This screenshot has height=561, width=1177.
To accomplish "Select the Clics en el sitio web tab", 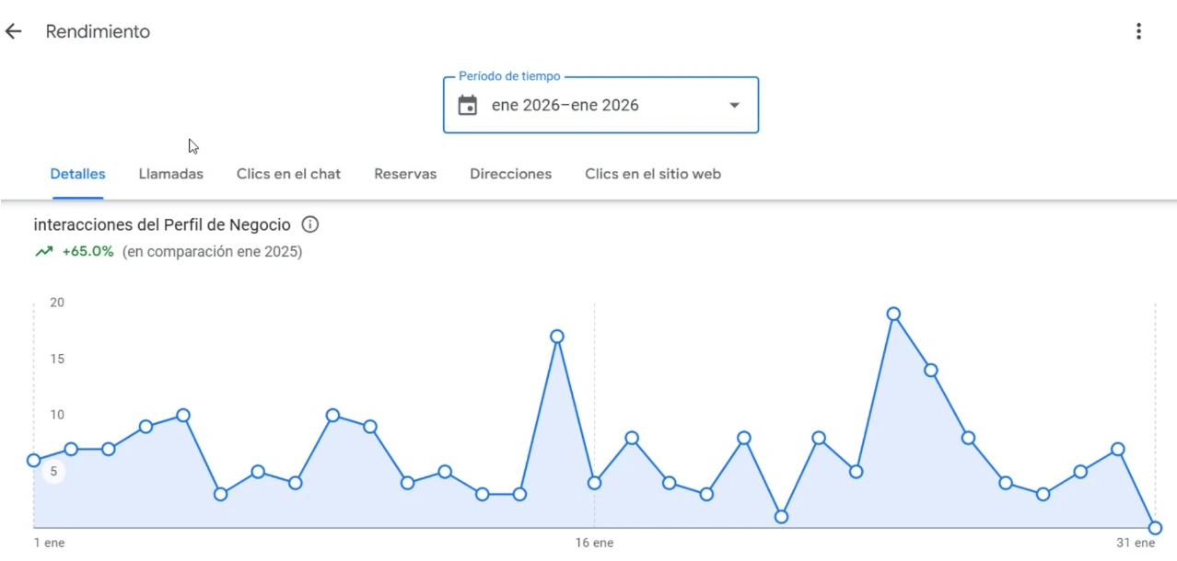I will (x=653, y=174).
